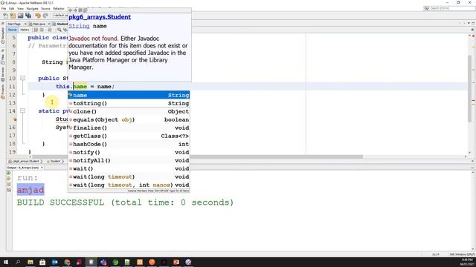Screen dimensions: 476x267
Task: Switch to the Start Page tab
Action: pos(14,24)
